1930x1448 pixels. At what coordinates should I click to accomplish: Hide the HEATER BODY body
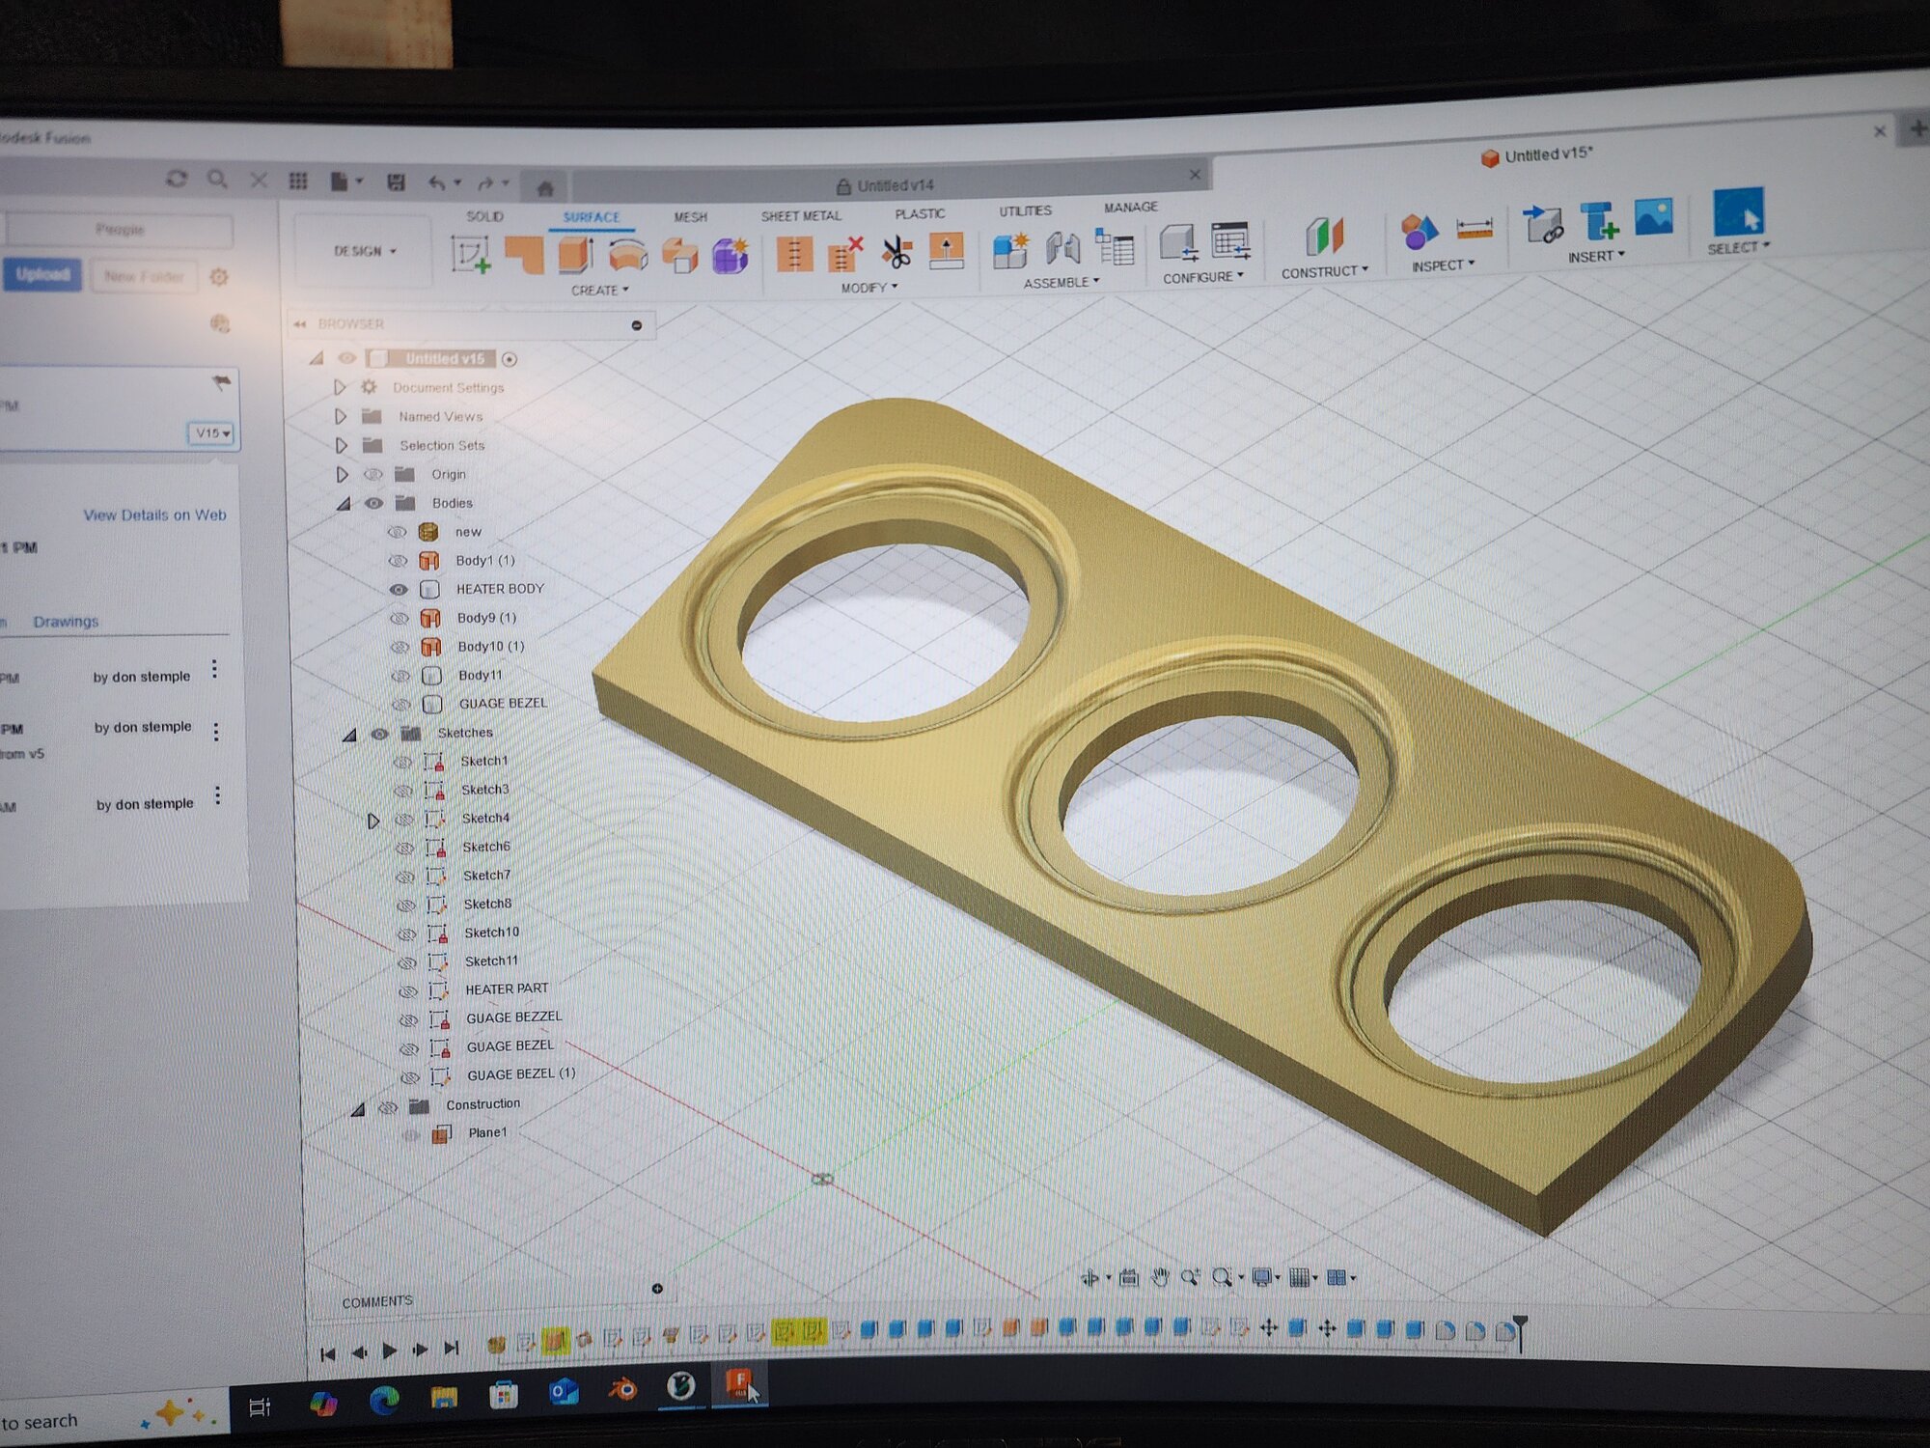[398, 589]
